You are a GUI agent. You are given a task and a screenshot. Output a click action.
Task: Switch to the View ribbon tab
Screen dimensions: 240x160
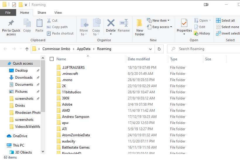pos(58,13)
